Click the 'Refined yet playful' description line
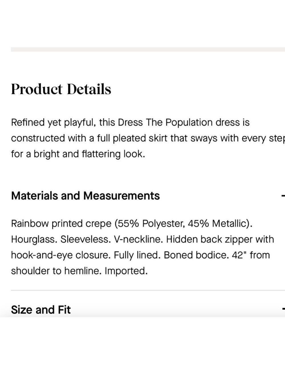 point(130,123)
